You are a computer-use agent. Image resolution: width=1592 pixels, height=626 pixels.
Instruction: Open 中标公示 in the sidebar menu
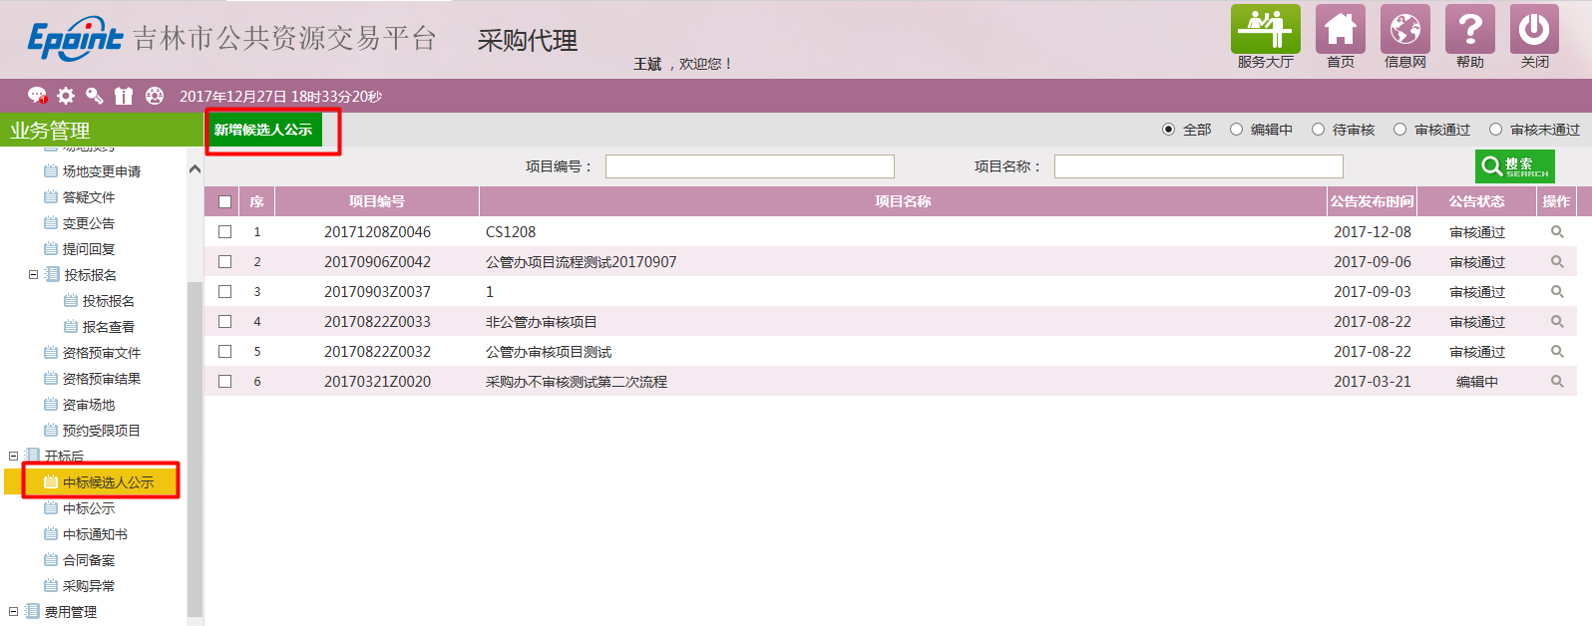(x=89, y=508)
